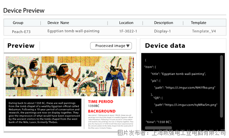
Task: Click the Description column header
Action: click(x=164, y=23)
